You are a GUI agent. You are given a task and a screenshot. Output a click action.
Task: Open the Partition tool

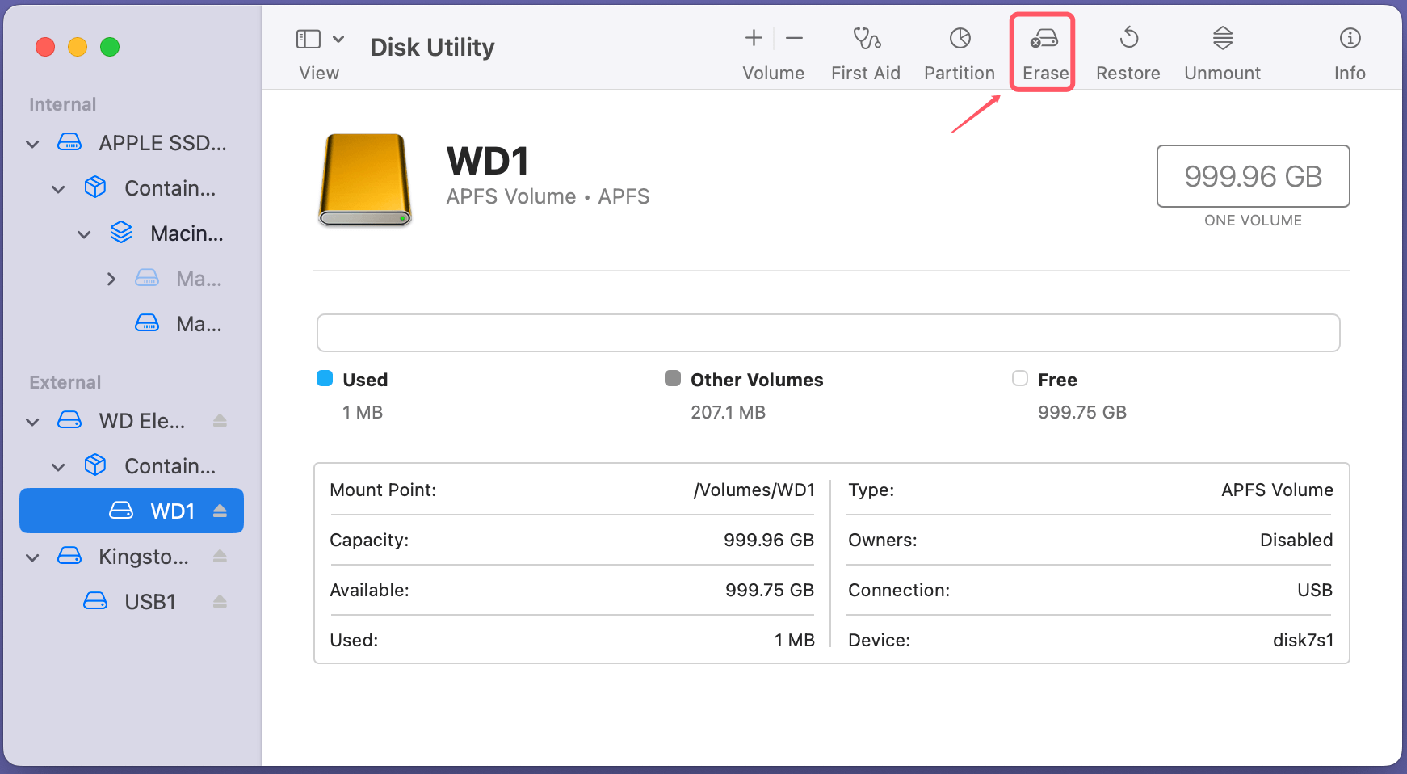tap(960, 39)
